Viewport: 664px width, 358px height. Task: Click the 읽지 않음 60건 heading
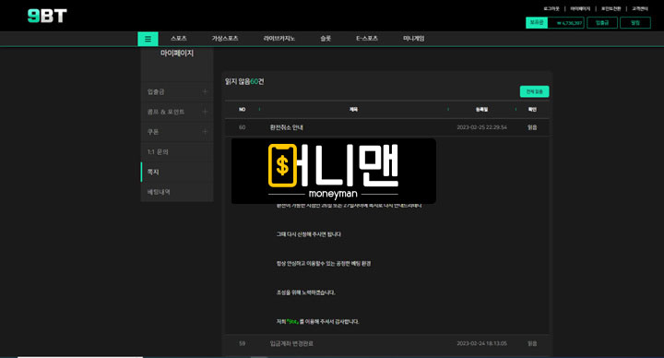point(244,81)
